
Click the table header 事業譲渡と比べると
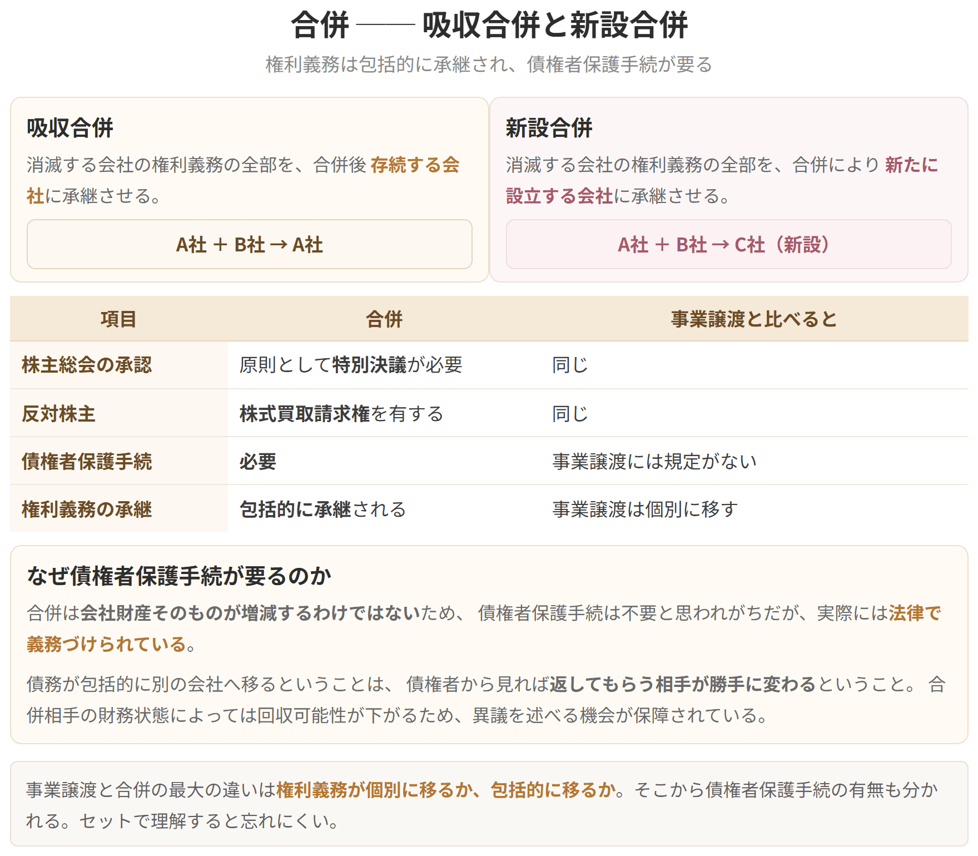[x=754, y=319]
